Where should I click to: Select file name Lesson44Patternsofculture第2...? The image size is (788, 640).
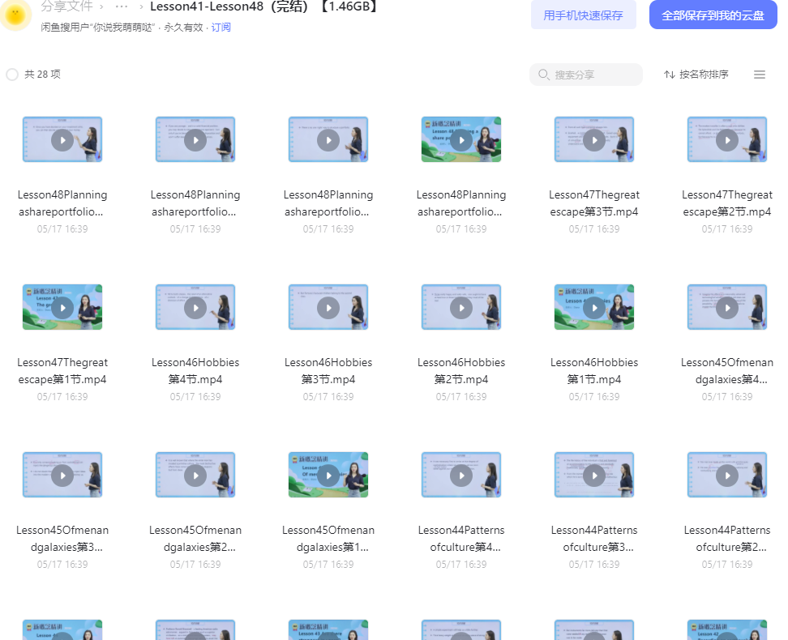[x=726, y=539]
